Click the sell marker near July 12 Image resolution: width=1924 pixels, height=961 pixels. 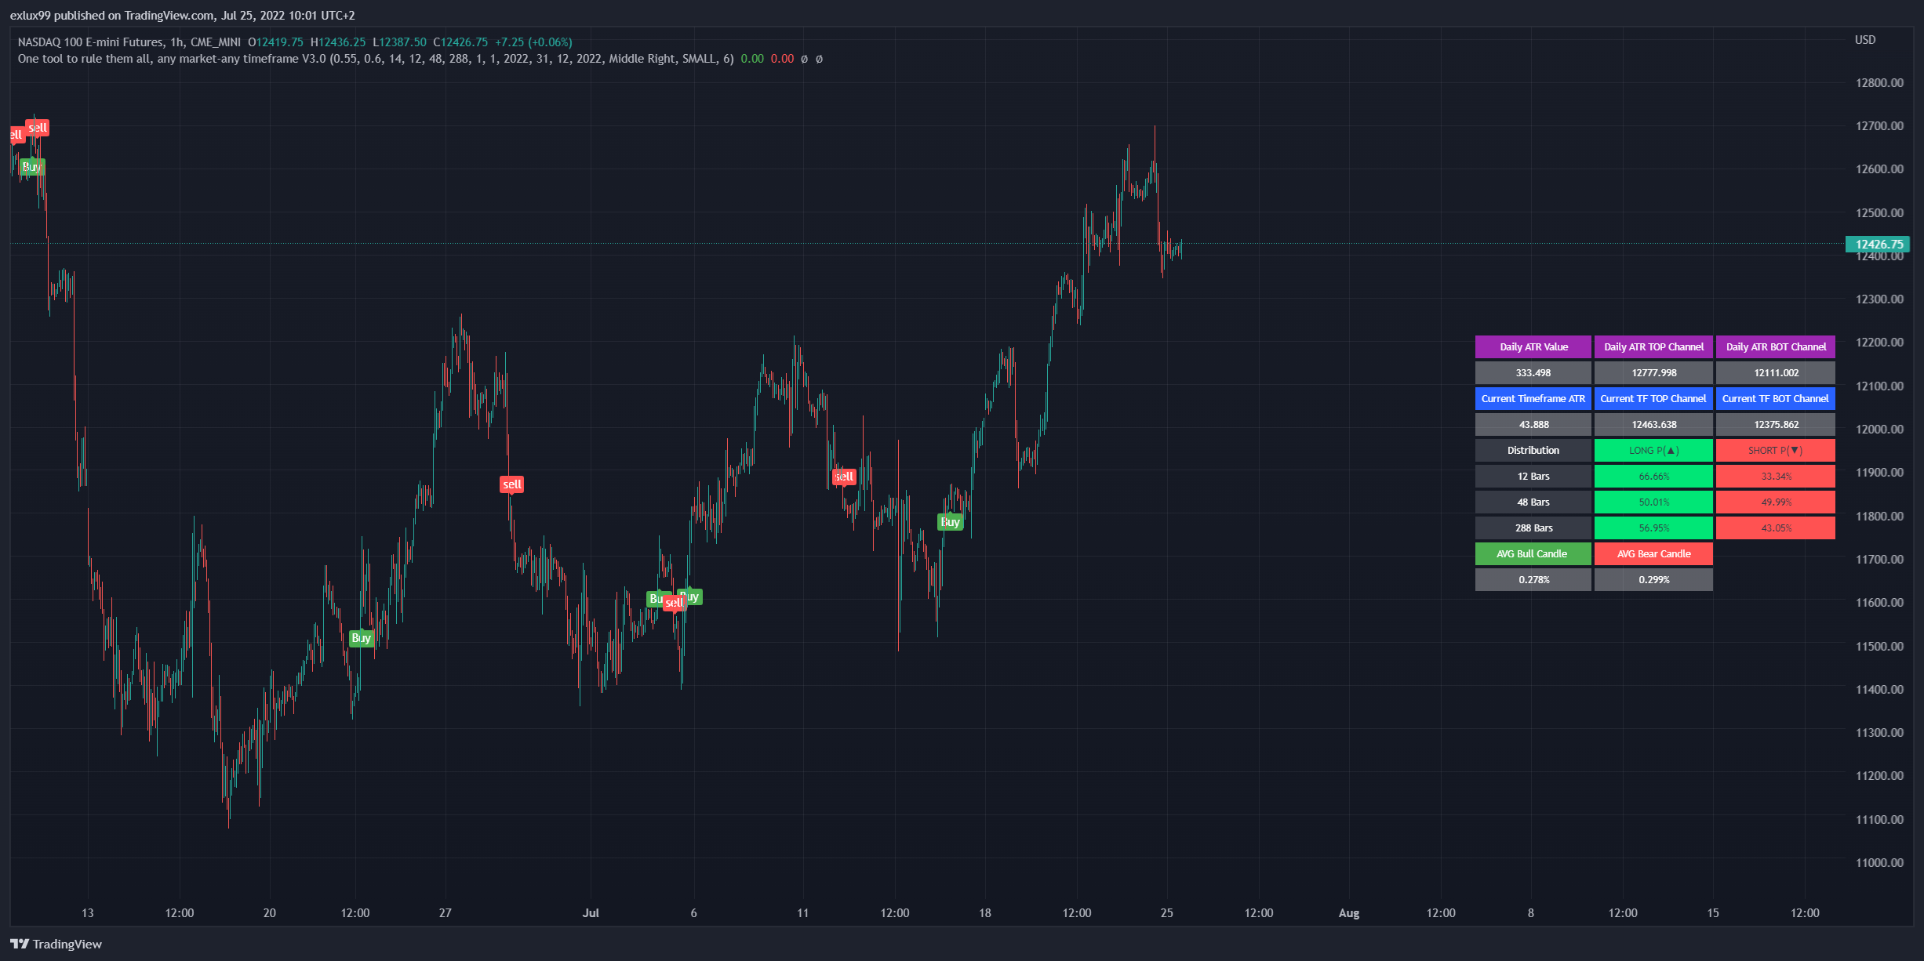[844, 477]
